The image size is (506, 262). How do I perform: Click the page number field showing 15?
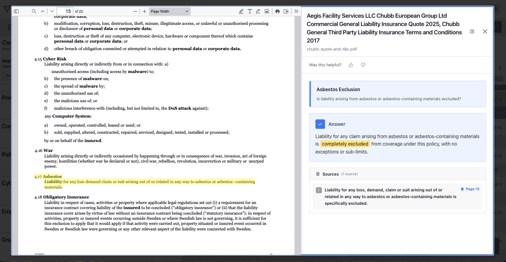65,11
